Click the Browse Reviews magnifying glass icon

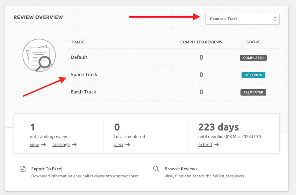click(x=156, y=169)
